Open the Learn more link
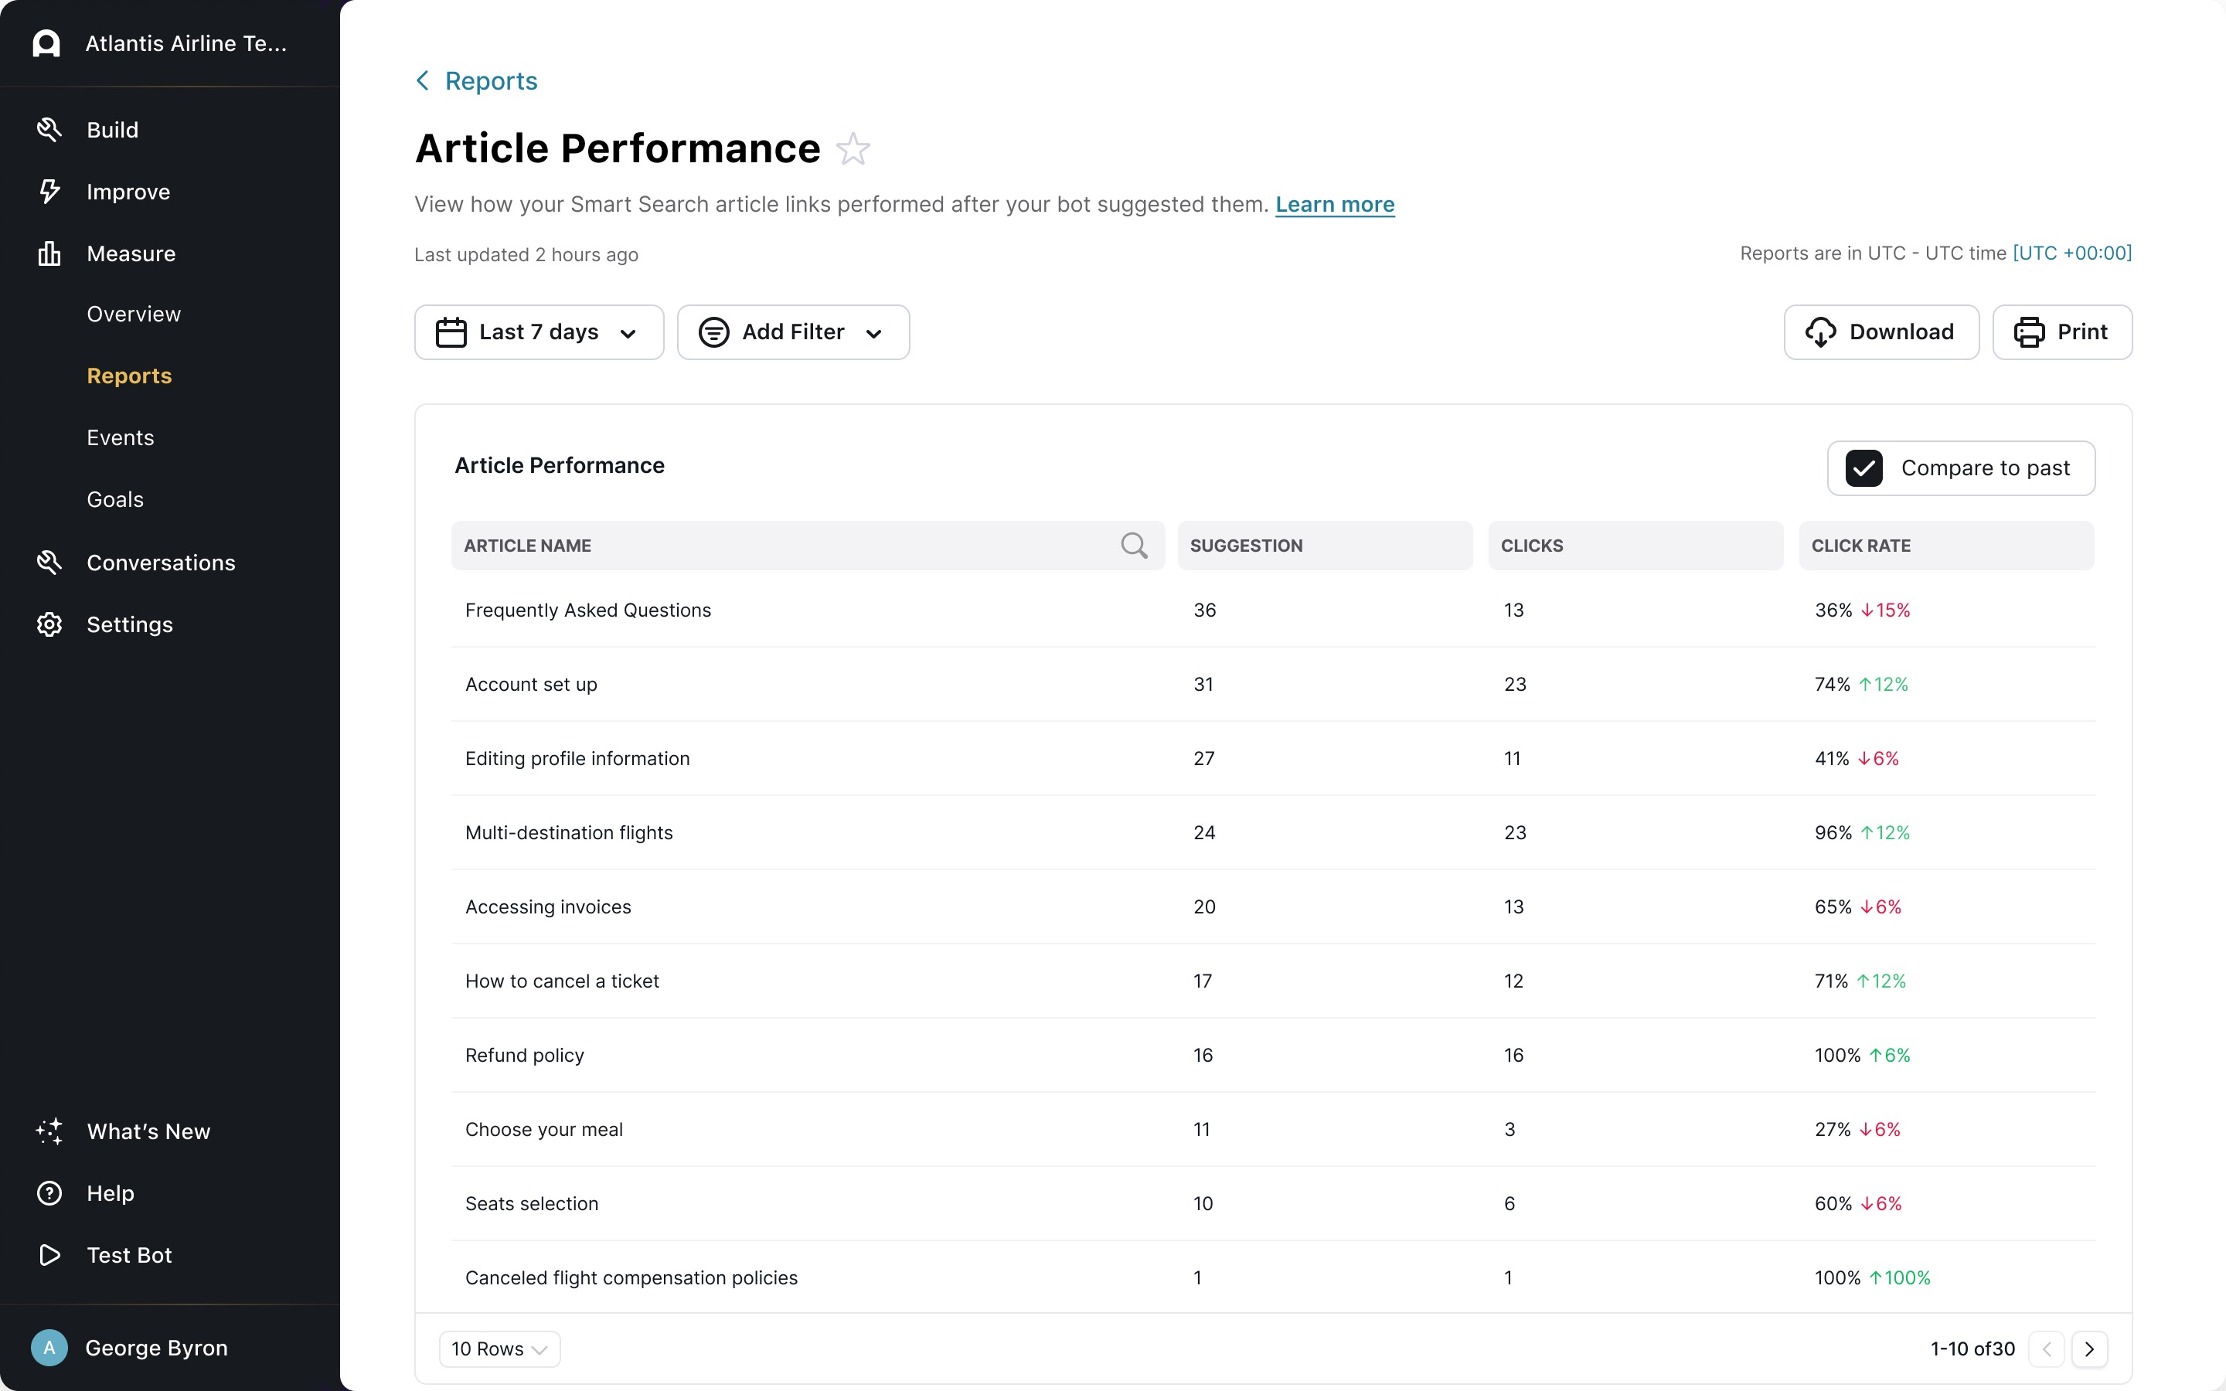2226x1391 pixels. pyautogui.click(x=1334, y=204)
